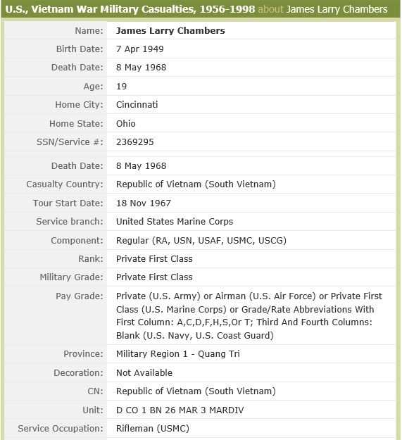Click Tour Start Date 18 Nov 1967
Viewport: 402px width, 440px height.
(144, 203)
